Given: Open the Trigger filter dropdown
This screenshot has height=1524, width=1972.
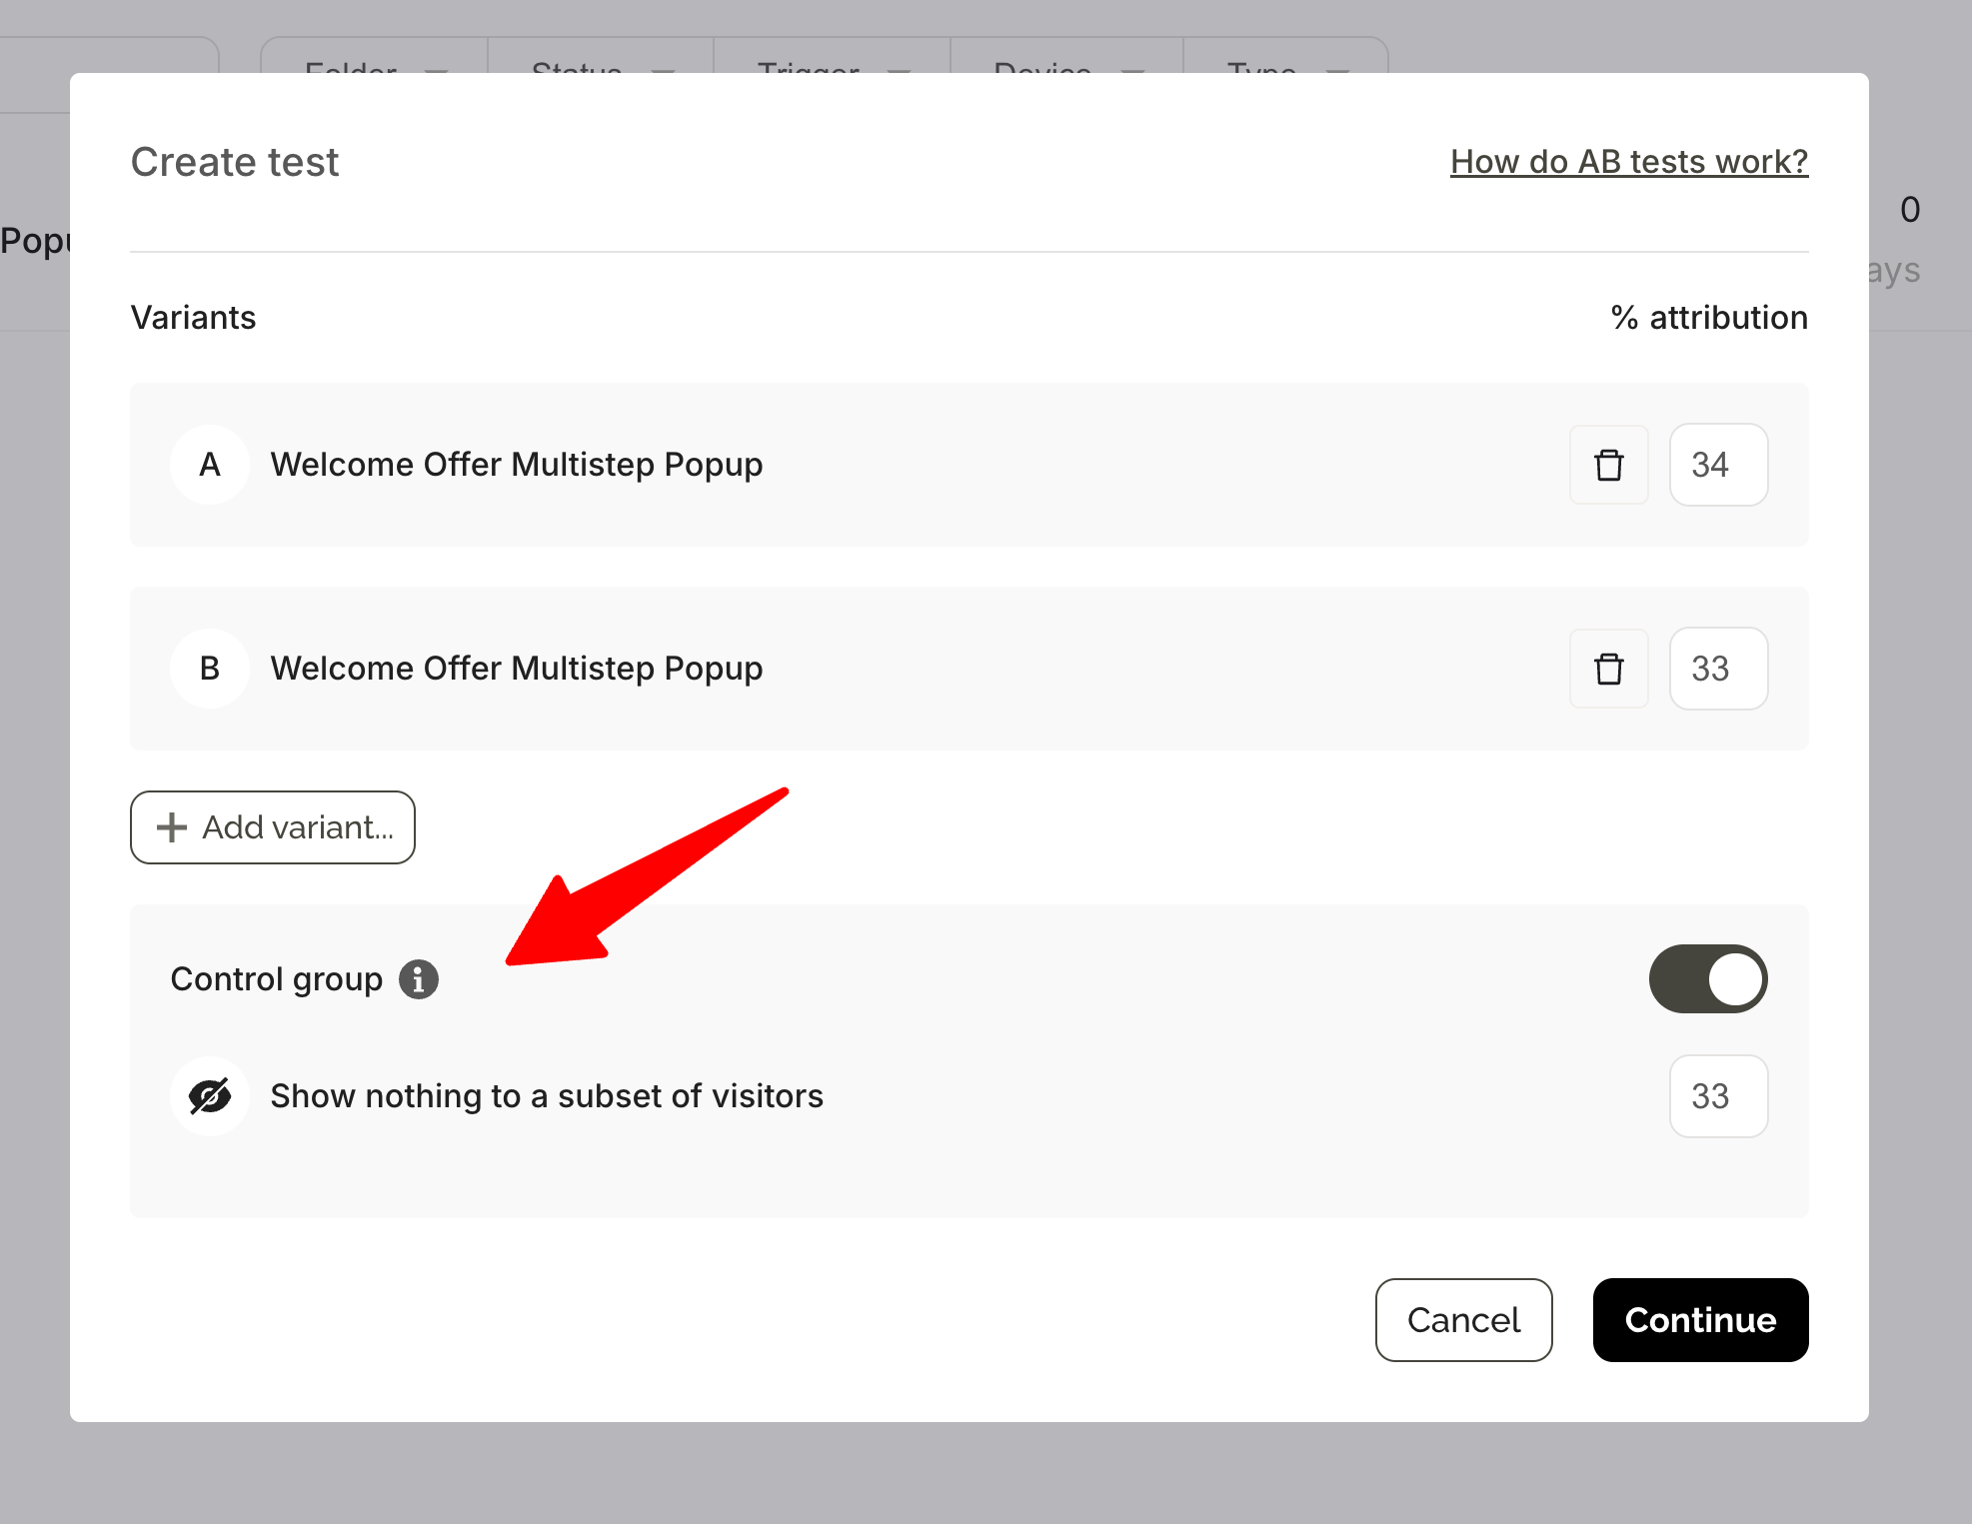Looking at the screenshot, I should 832,70.
